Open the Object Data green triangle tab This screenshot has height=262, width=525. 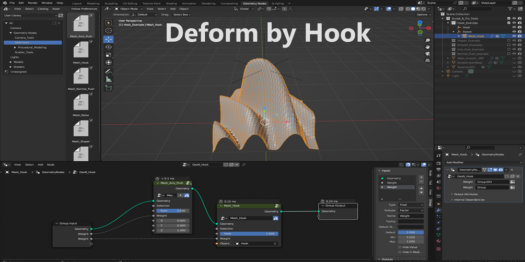(439, 235)
